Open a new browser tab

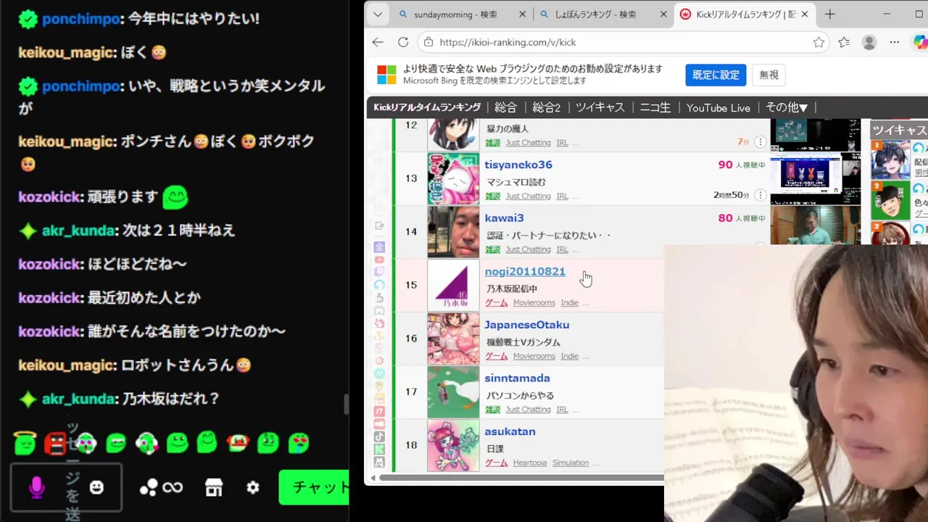[x=830, y=14]
